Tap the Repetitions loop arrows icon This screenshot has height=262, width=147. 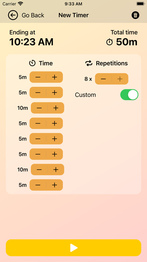89,63
